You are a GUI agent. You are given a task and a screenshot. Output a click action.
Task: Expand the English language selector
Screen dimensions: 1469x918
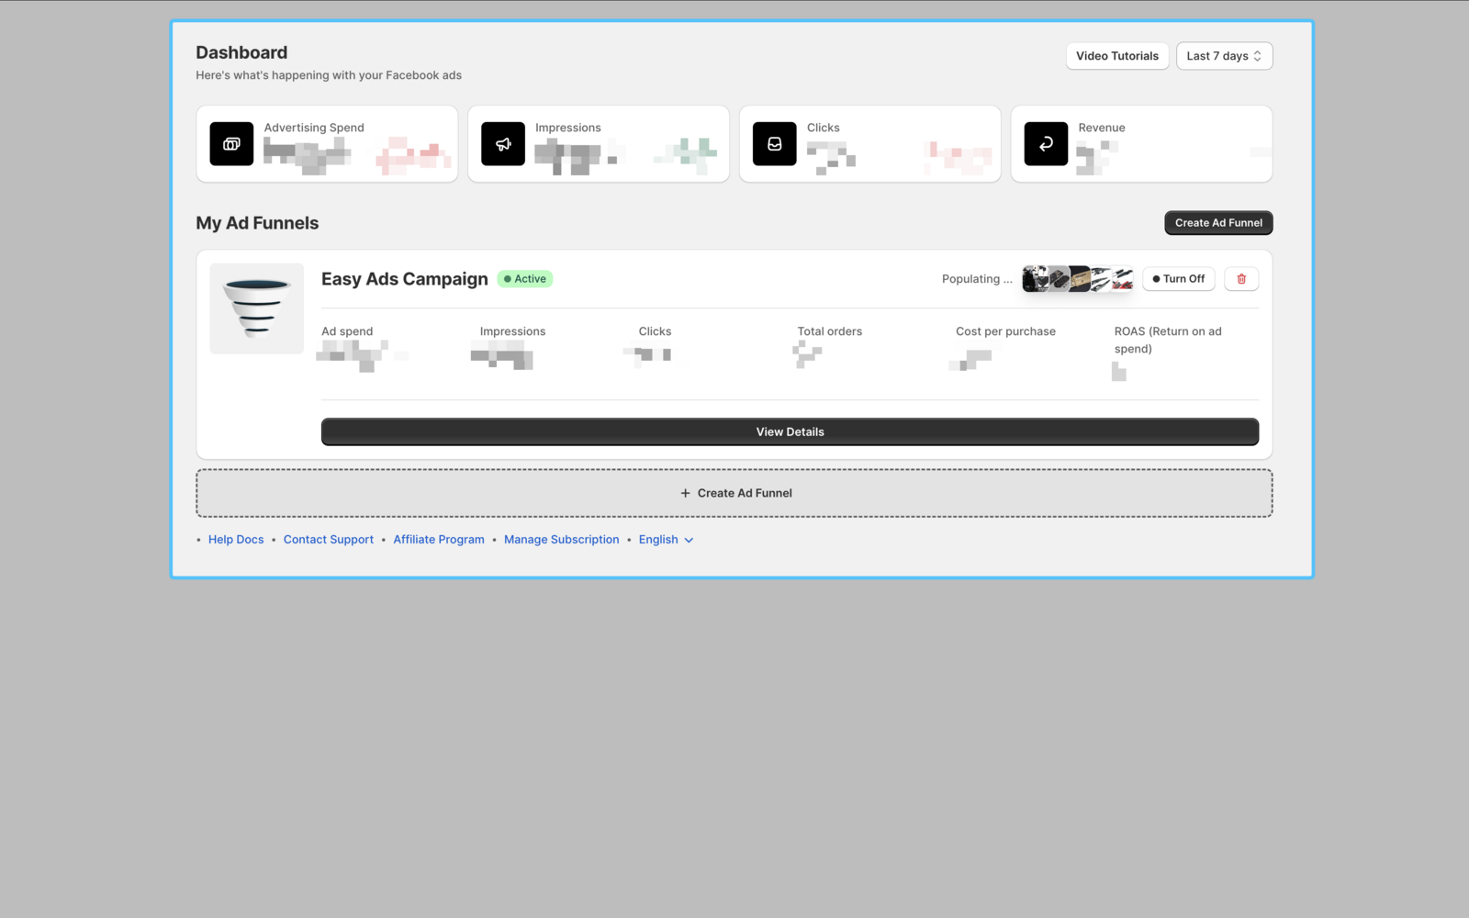666,539
